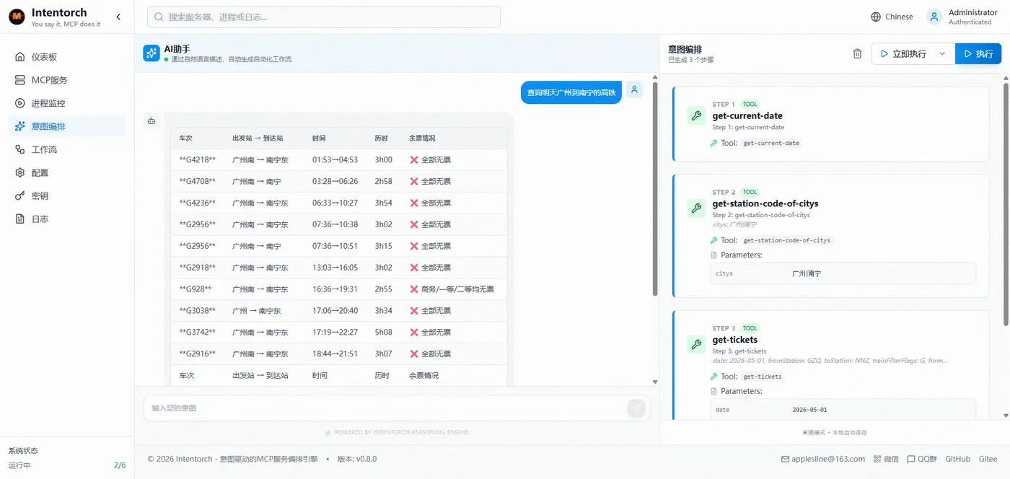Click the citys parameter value 广州|南宁
1010x479 pixels.
[x=807, y=273]
